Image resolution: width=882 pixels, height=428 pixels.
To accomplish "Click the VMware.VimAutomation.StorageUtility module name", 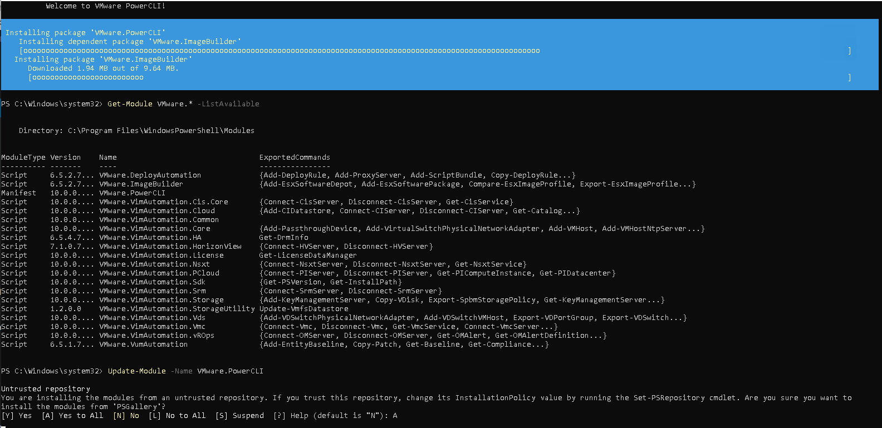I will (x=177, y=309).
